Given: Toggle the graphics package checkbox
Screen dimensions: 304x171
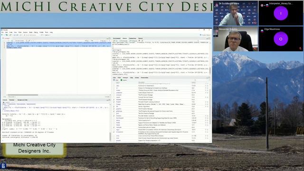Looking at the screenshot, I should [x=114, y=109].
